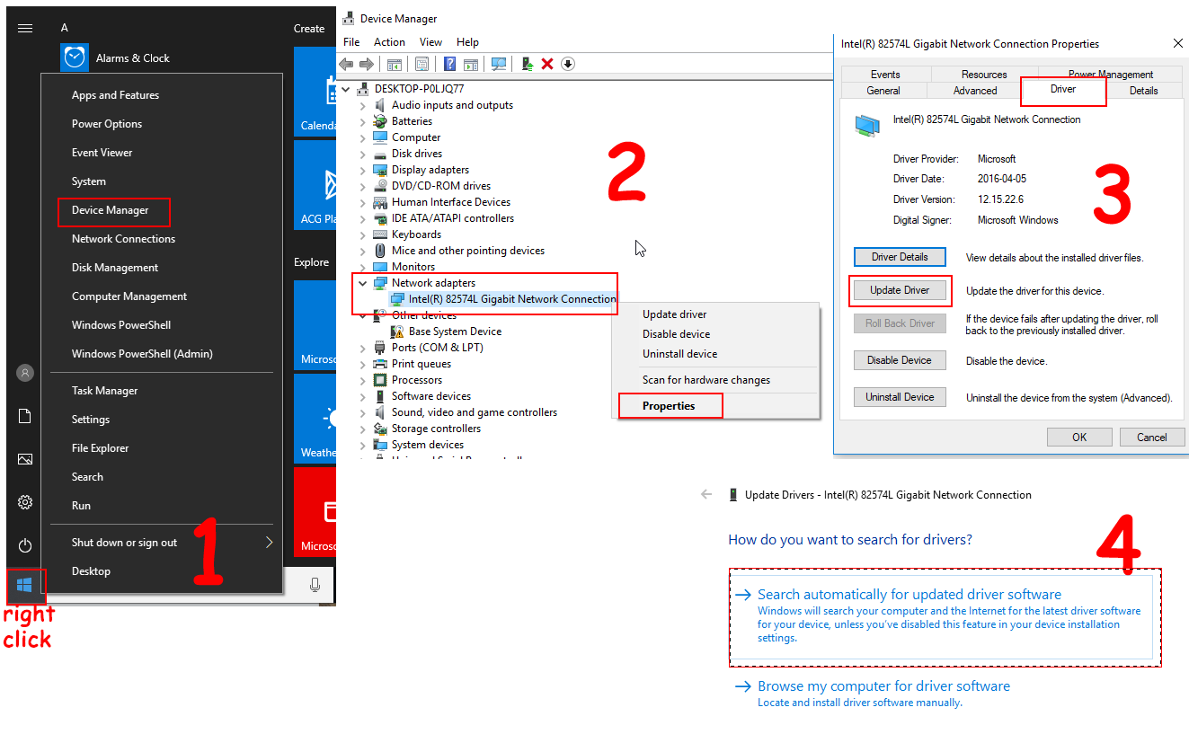1189x734 pixels.
Task: Click the Power icon in Start sidebar
Action: coord(25,545)
